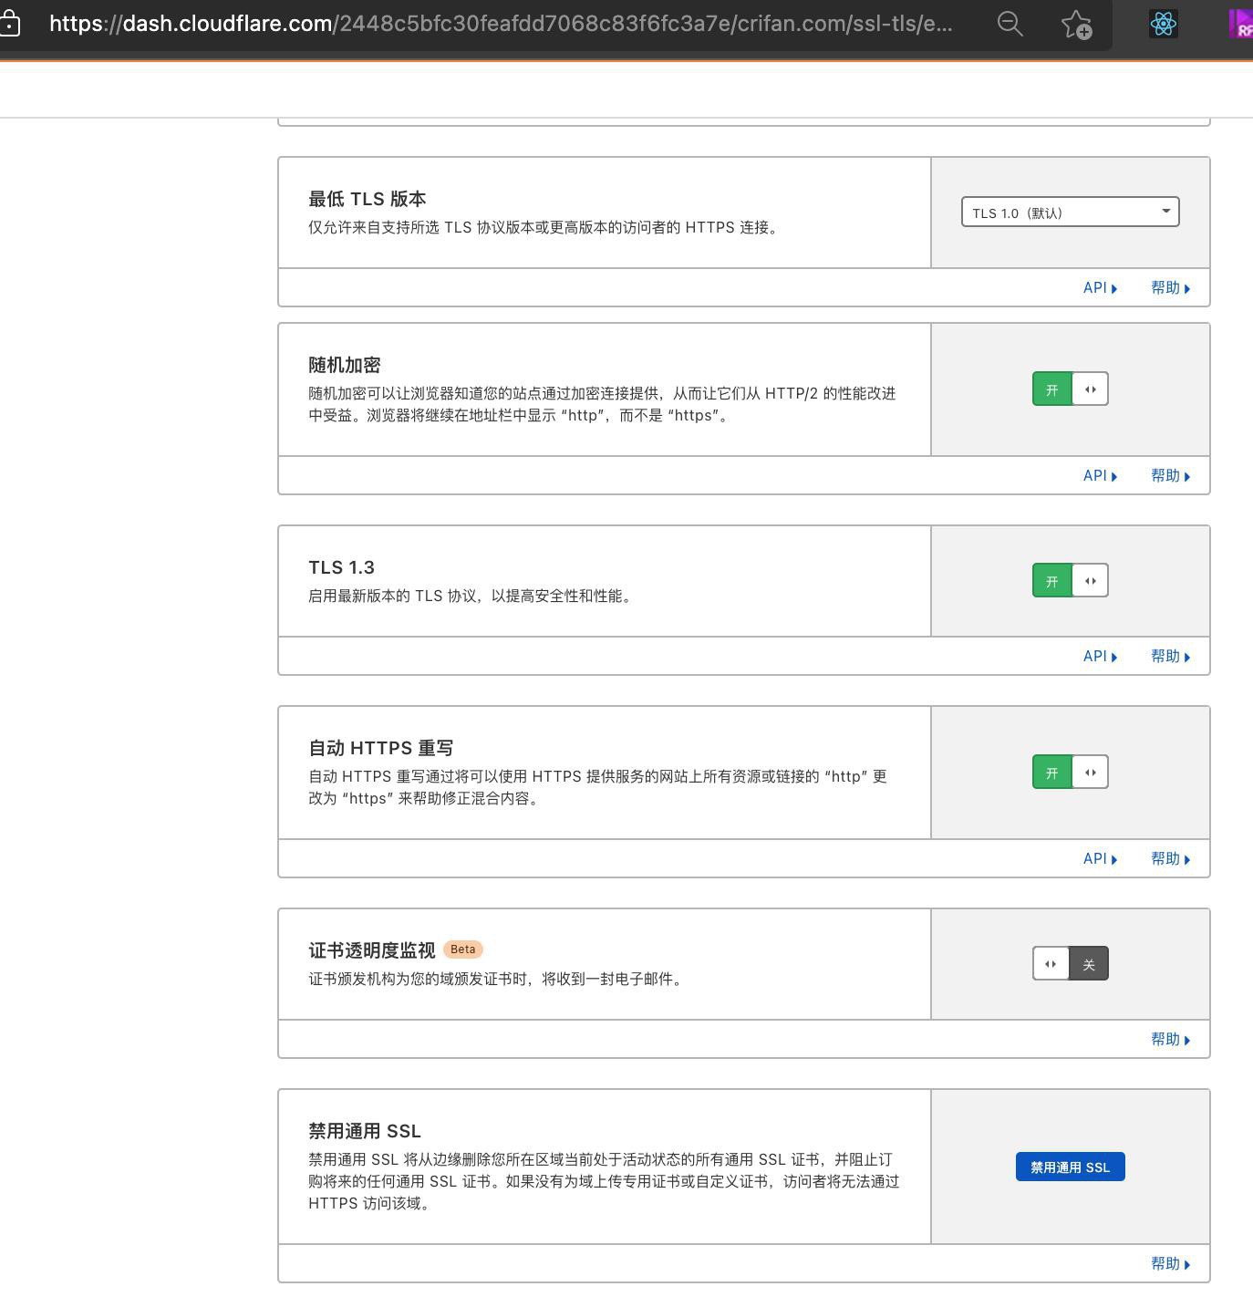Image resolution: width=1253 pixels, height=1297 pixels.
Task: Open 帮助 link under 证书透明度监视
Action: click(x=1170, y=1040)
